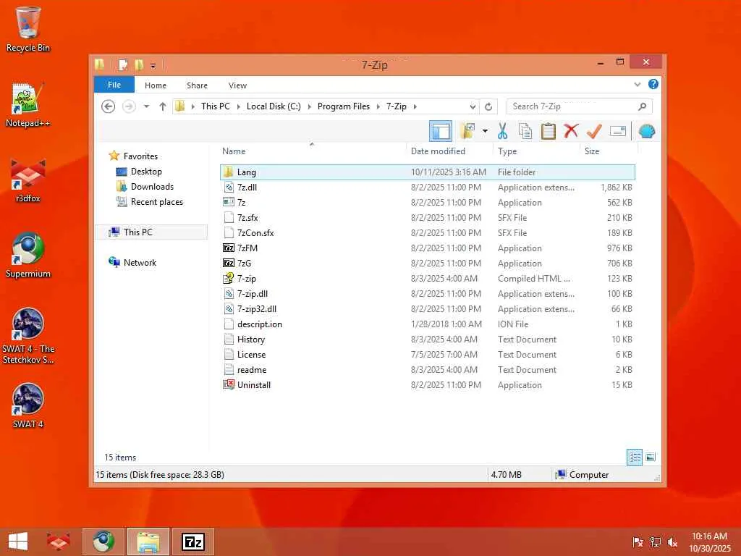This screenshot has height=556, width=741.
Task: Click the red X Delete icon
Action: coord(571,130)
